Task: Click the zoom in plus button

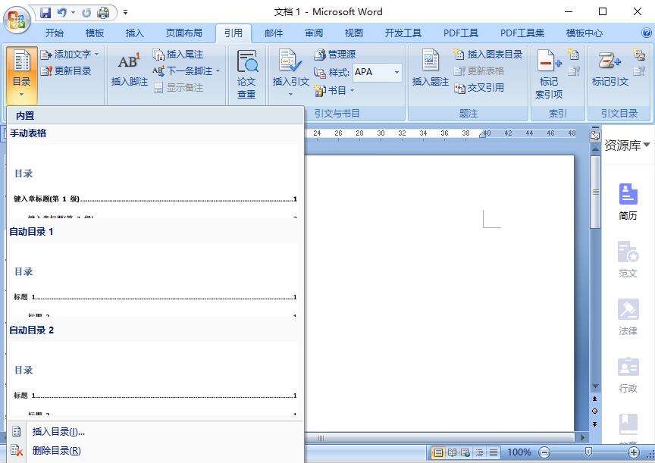Action: [x=633, y=452]
